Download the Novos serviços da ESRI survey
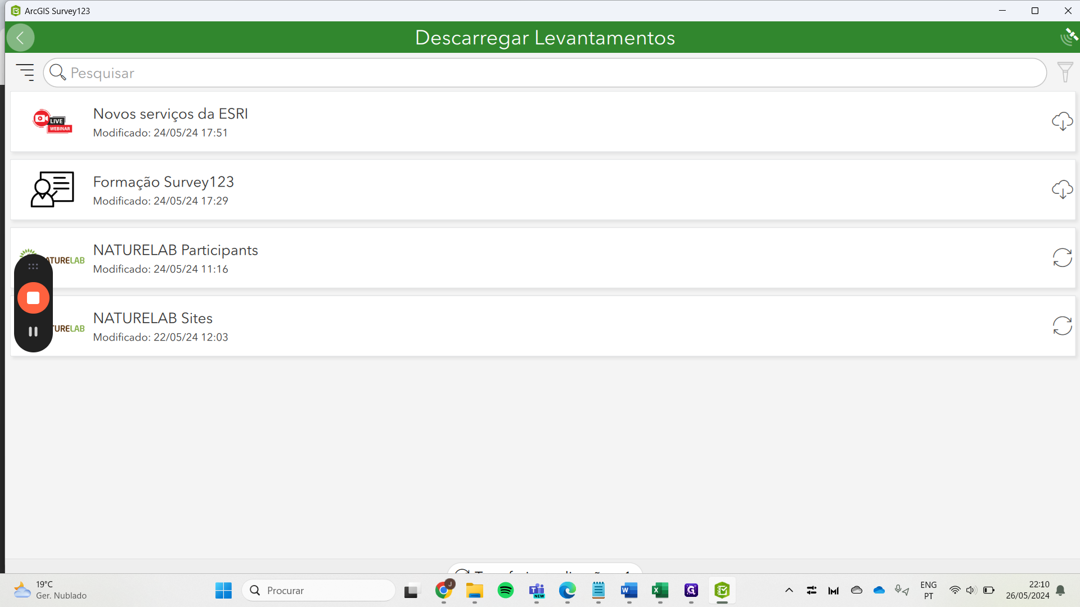This screenshot has height=607, width=1080. pos(1062,121)
